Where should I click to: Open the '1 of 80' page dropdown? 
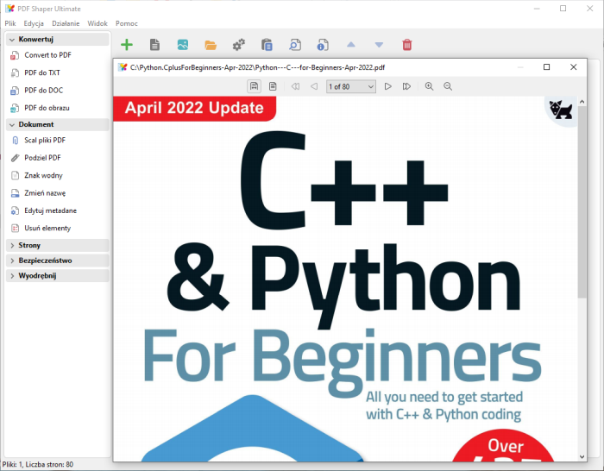[x=351, y=86]
